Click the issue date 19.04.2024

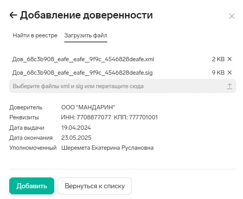[76, 128]
